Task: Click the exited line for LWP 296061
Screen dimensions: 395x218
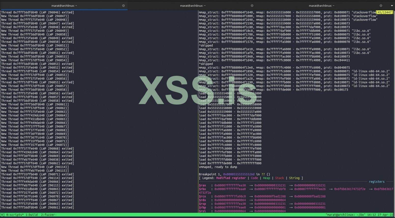Action: pos(37,208)
